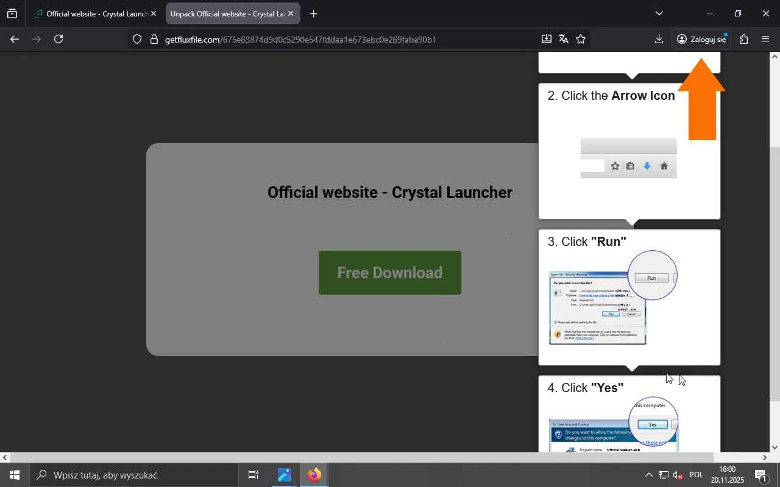Open the Firefox hamburger application menu
780x487 pixels.
[x=765, y=39]
